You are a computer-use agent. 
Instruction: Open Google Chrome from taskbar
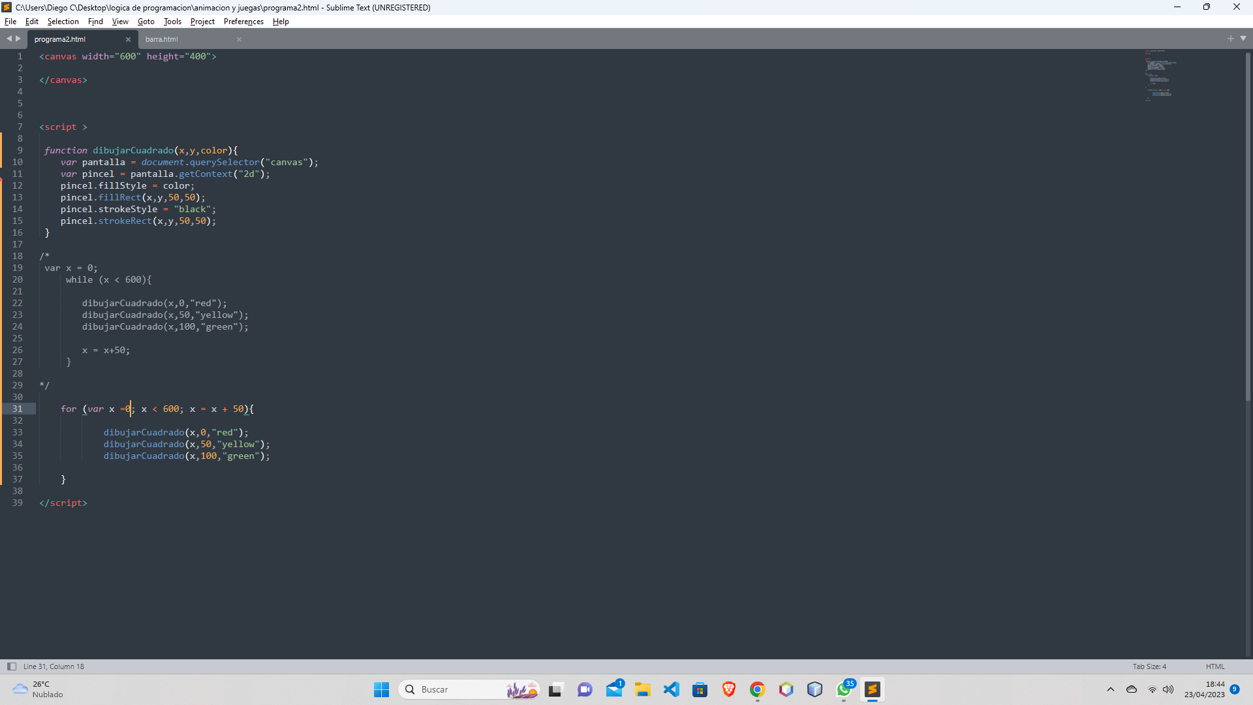[x=758, y=689]
